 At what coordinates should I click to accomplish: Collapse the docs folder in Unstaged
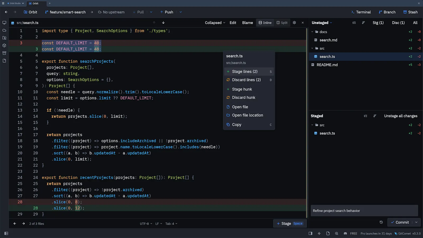click(x=312, y=32)
